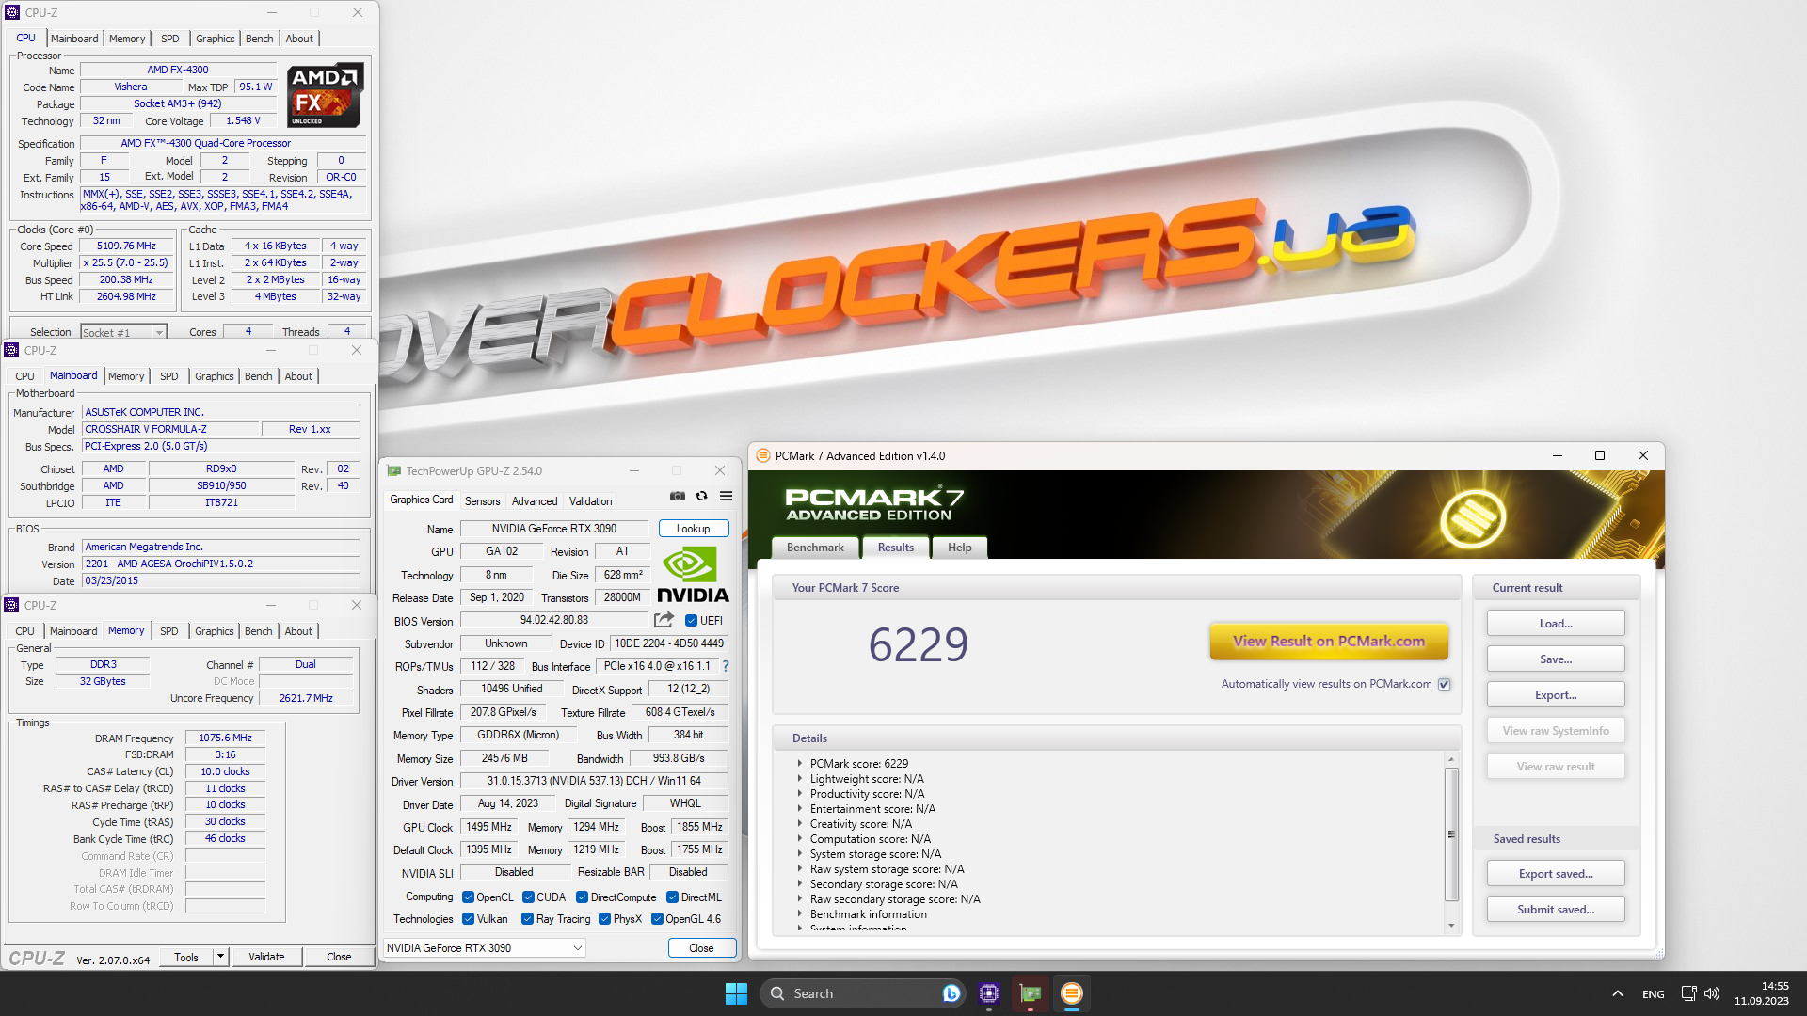Click the Validate button in CPU-Z
The image size is (1807, 1016).
266,957
